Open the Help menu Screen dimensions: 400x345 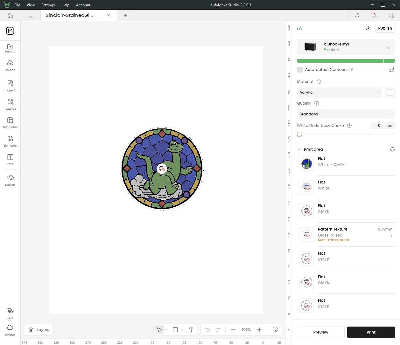point(65,5)
